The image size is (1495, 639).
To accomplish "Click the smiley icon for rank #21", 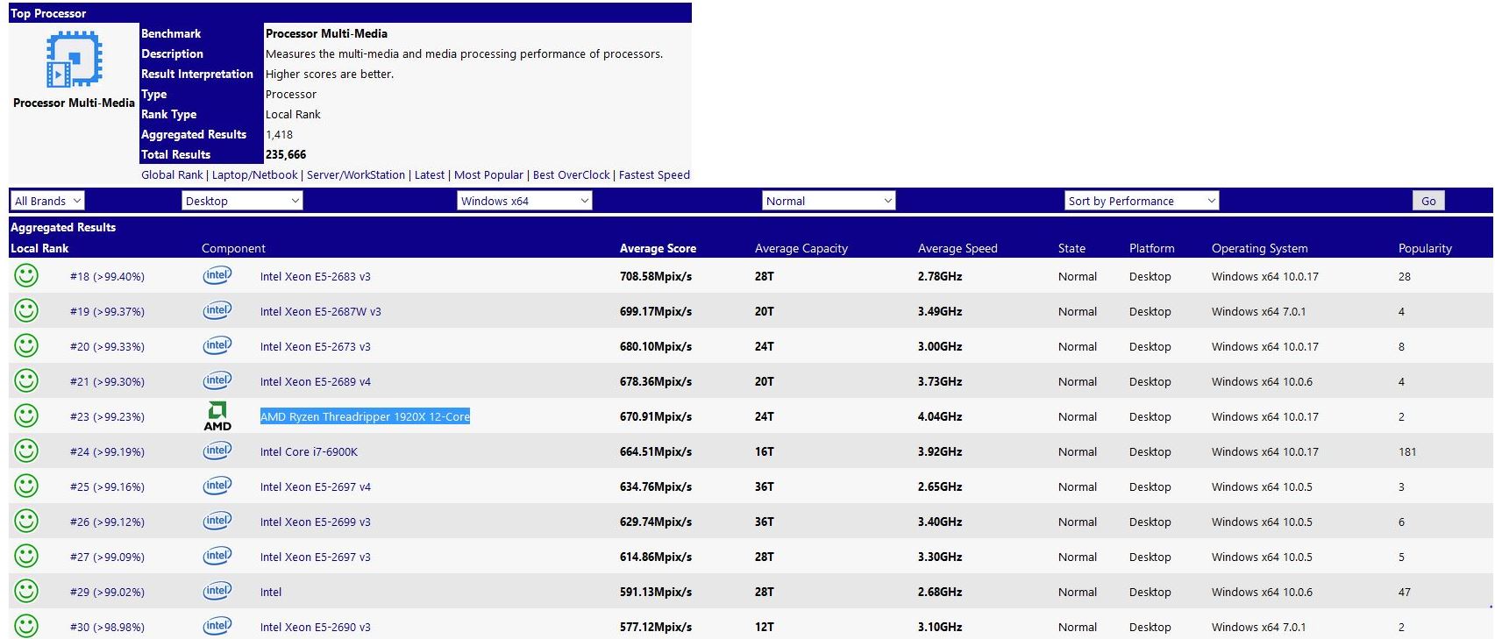I will 26,380.
